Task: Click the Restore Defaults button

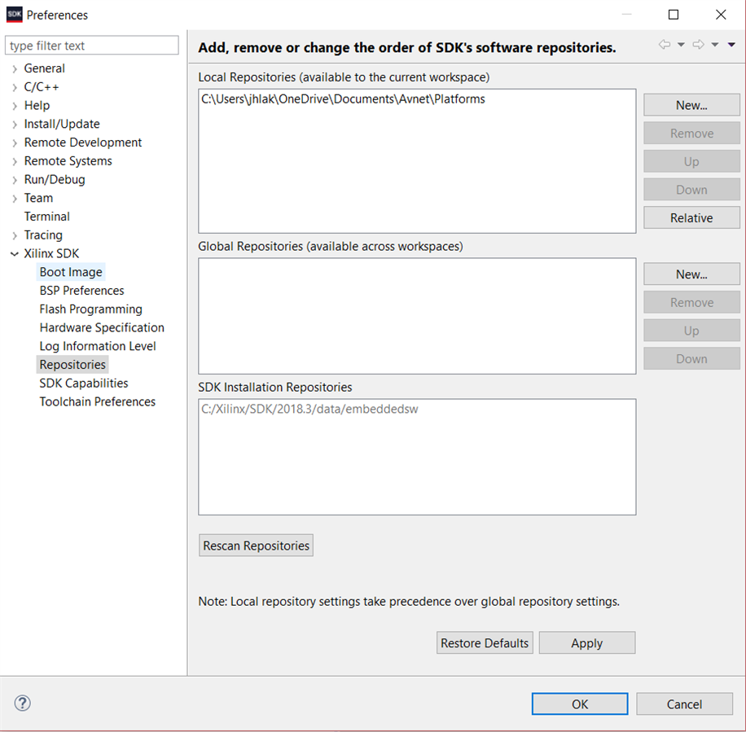Action: click(485, 643)
